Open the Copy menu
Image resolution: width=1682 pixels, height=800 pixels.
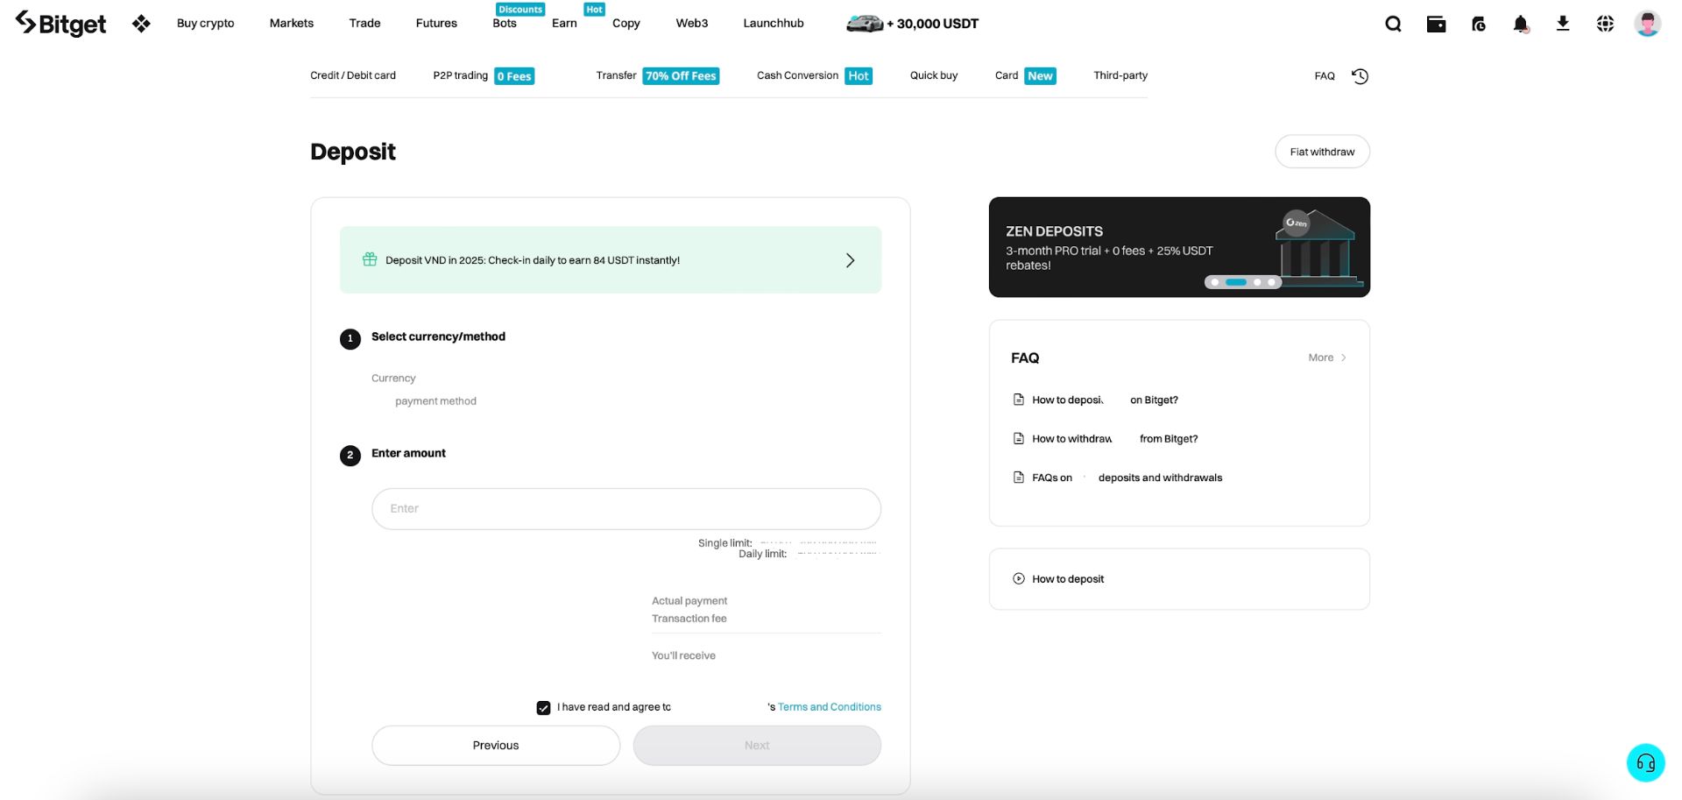[626, 24]
